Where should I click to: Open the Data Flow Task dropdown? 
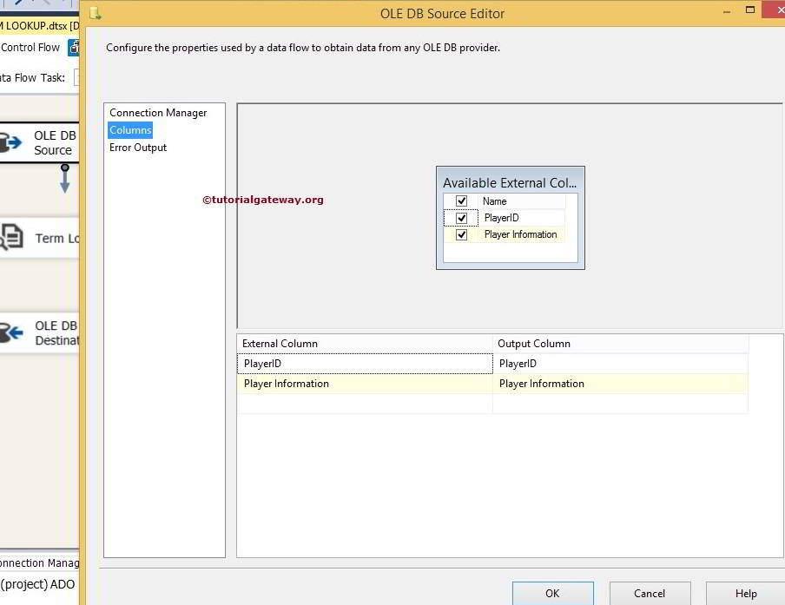pyautogui.click(x=79, y=78)
